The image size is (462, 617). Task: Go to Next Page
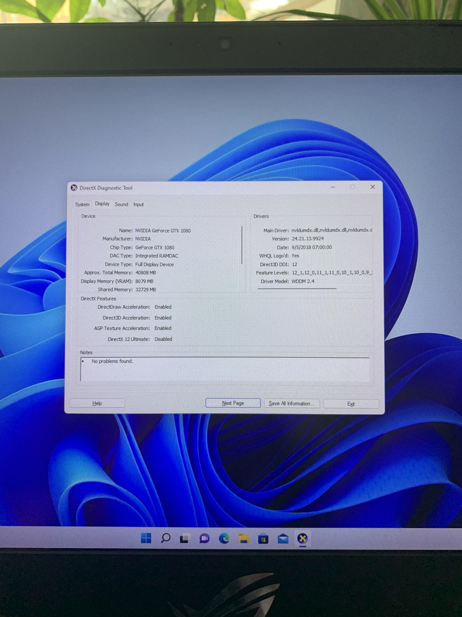(233, 403)
